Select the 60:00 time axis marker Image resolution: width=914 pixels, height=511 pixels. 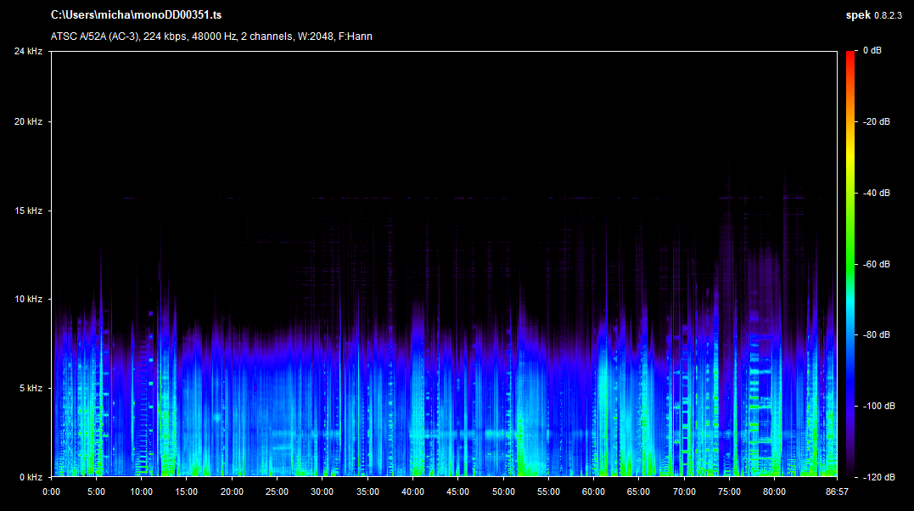[593, 491]
